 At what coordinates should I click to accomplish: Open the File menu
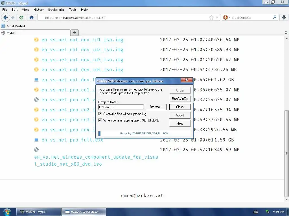pyautogui.click(x=5, y=10)
